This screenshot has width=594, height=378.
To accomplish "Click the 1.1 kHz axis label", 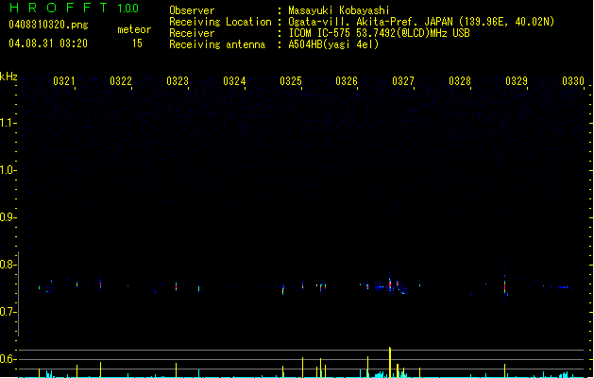I will [7, 123].
